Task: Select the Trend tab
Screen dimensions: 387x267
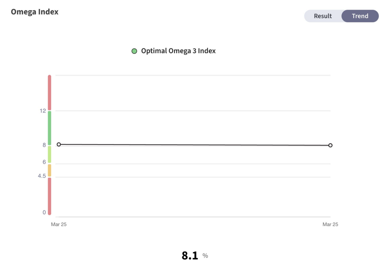Action: click(x=360, y=16)
